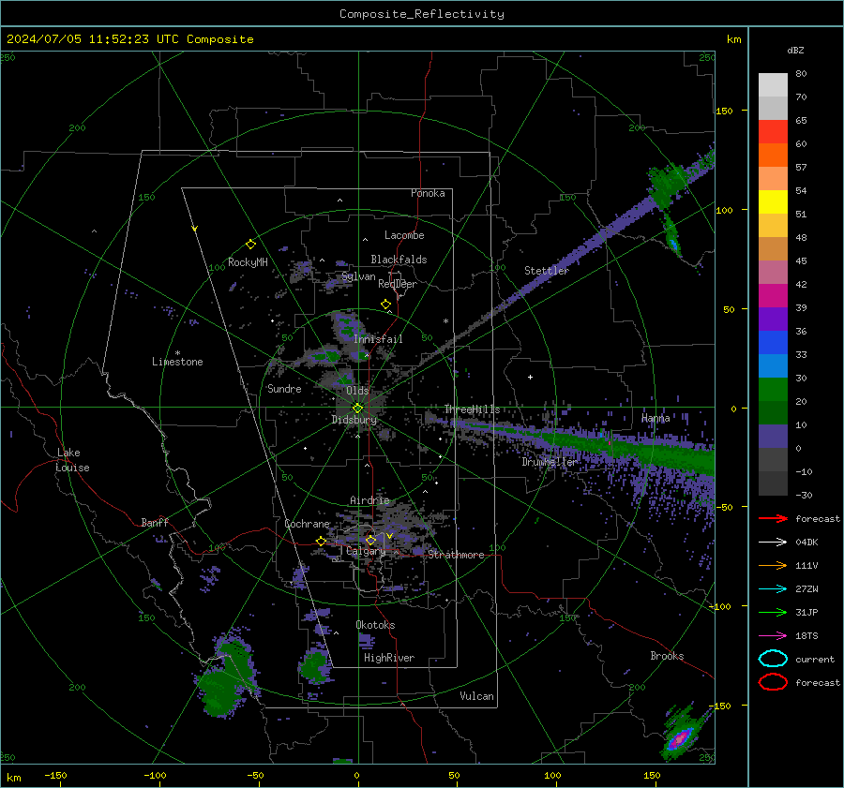Viewport: 844px width, 788px height.
Task: Click the ThreeHills town label
Action: click(472, 409)
